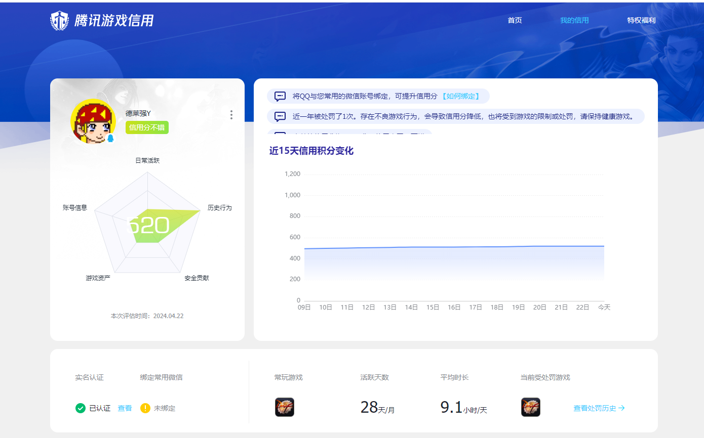Open game icon under 当前受处罚游戏
704x438 pixels.
coord(531,407)
